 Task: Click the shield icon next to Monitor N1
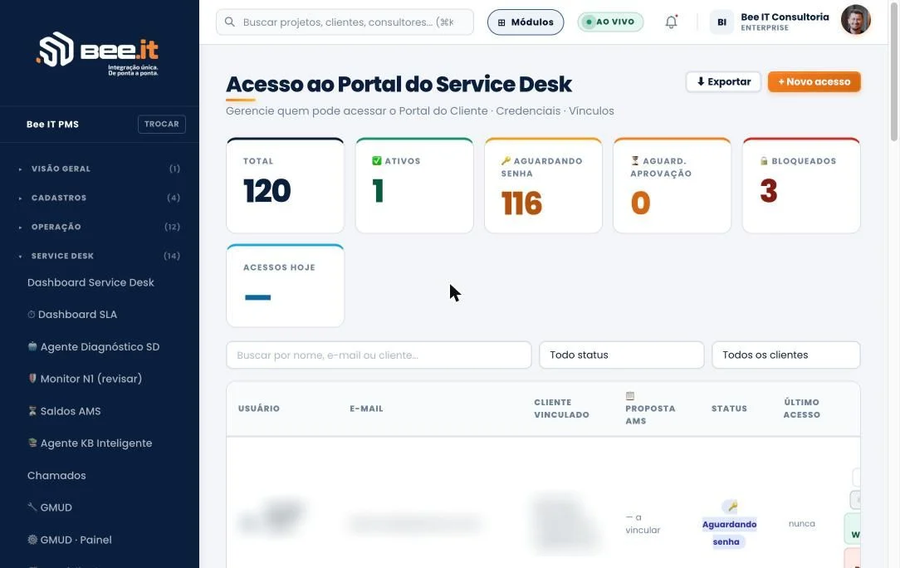click(32, 379)
